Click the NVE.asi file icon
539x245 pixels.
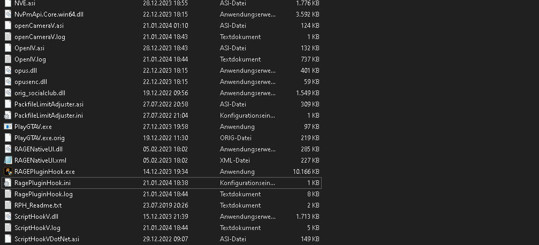click(x=8, y=3)
